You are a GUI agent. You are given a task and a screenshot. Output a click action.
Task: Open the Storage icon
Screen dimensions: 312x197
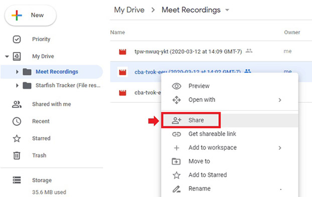pyautogui.click(x=17, y=180)
